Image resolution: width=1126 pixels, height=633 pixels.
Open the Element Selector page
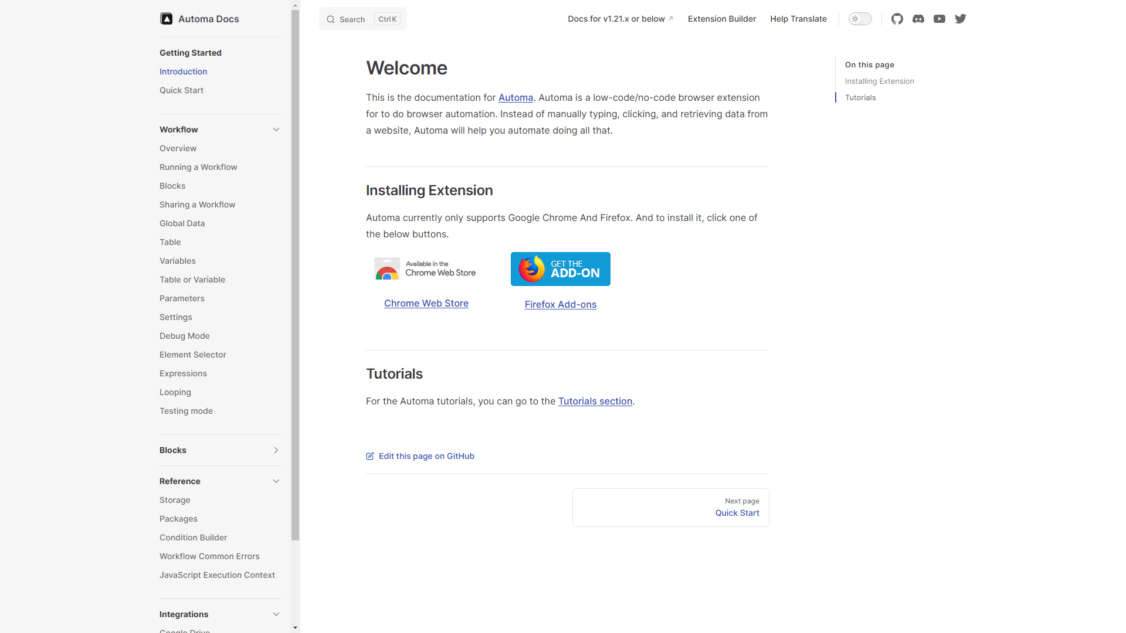point(192,355)
